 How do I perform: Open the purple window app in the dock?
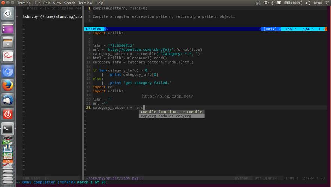[x=8, y=28]
